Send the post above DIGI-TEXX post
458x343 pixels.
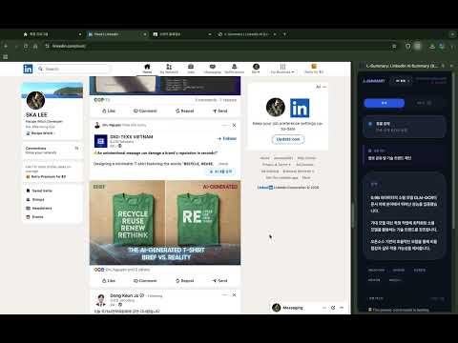click(219, 111)
